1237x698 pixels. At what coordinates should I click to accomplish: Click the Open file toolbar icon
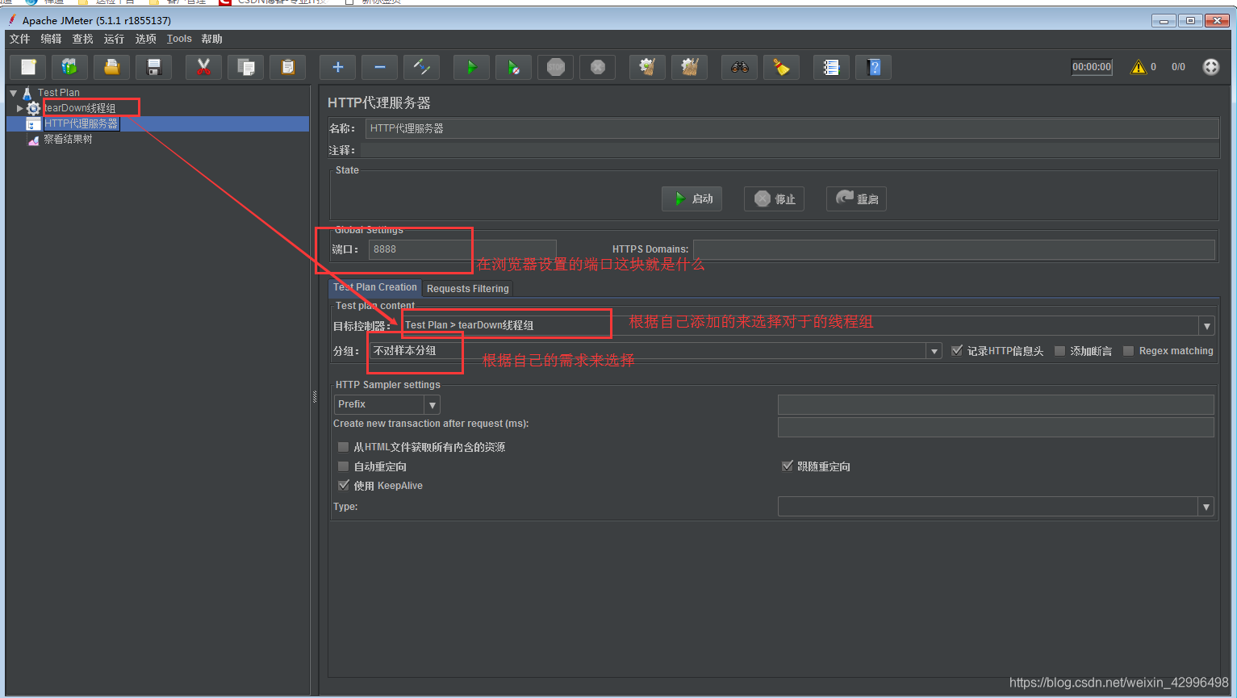coord(111,67)
